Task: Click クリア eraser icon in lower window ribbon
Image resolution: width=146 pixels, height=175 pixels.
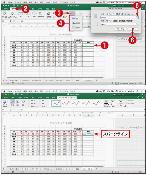Action: (x=125, y=106)
